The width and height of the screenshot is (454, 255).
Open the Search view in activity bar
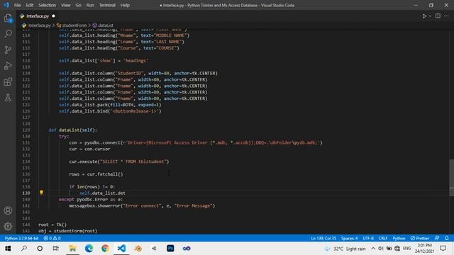(8, 34)
